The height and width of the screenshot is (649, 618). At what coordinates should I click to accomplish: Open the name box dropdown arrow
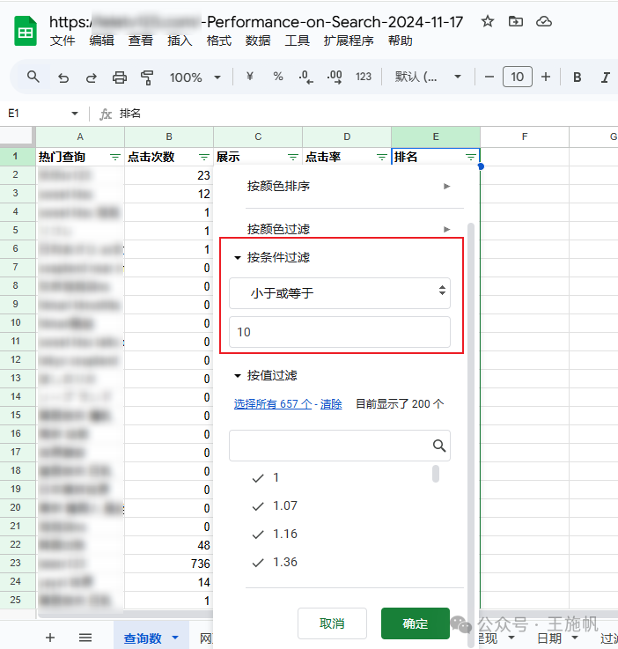tap(75, 114)
